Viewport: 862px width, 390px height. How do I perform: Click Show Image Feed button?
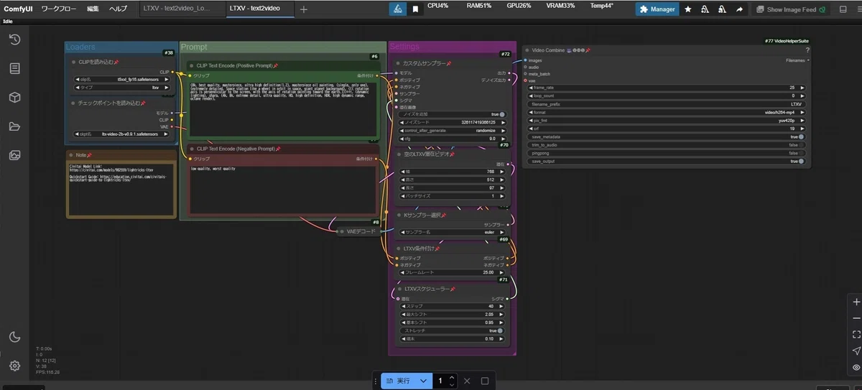791,9
